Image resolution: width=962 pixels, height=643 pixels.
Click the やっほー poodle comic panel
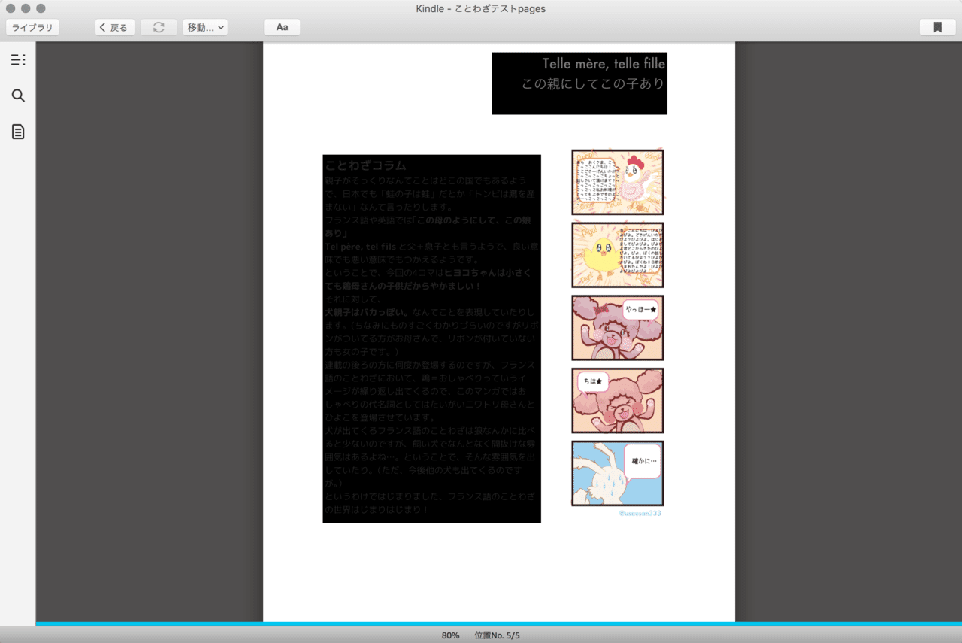point(618,328)
